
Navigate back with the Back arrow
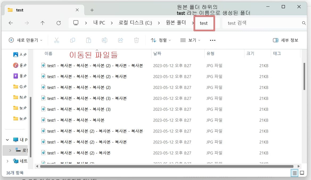11,23
